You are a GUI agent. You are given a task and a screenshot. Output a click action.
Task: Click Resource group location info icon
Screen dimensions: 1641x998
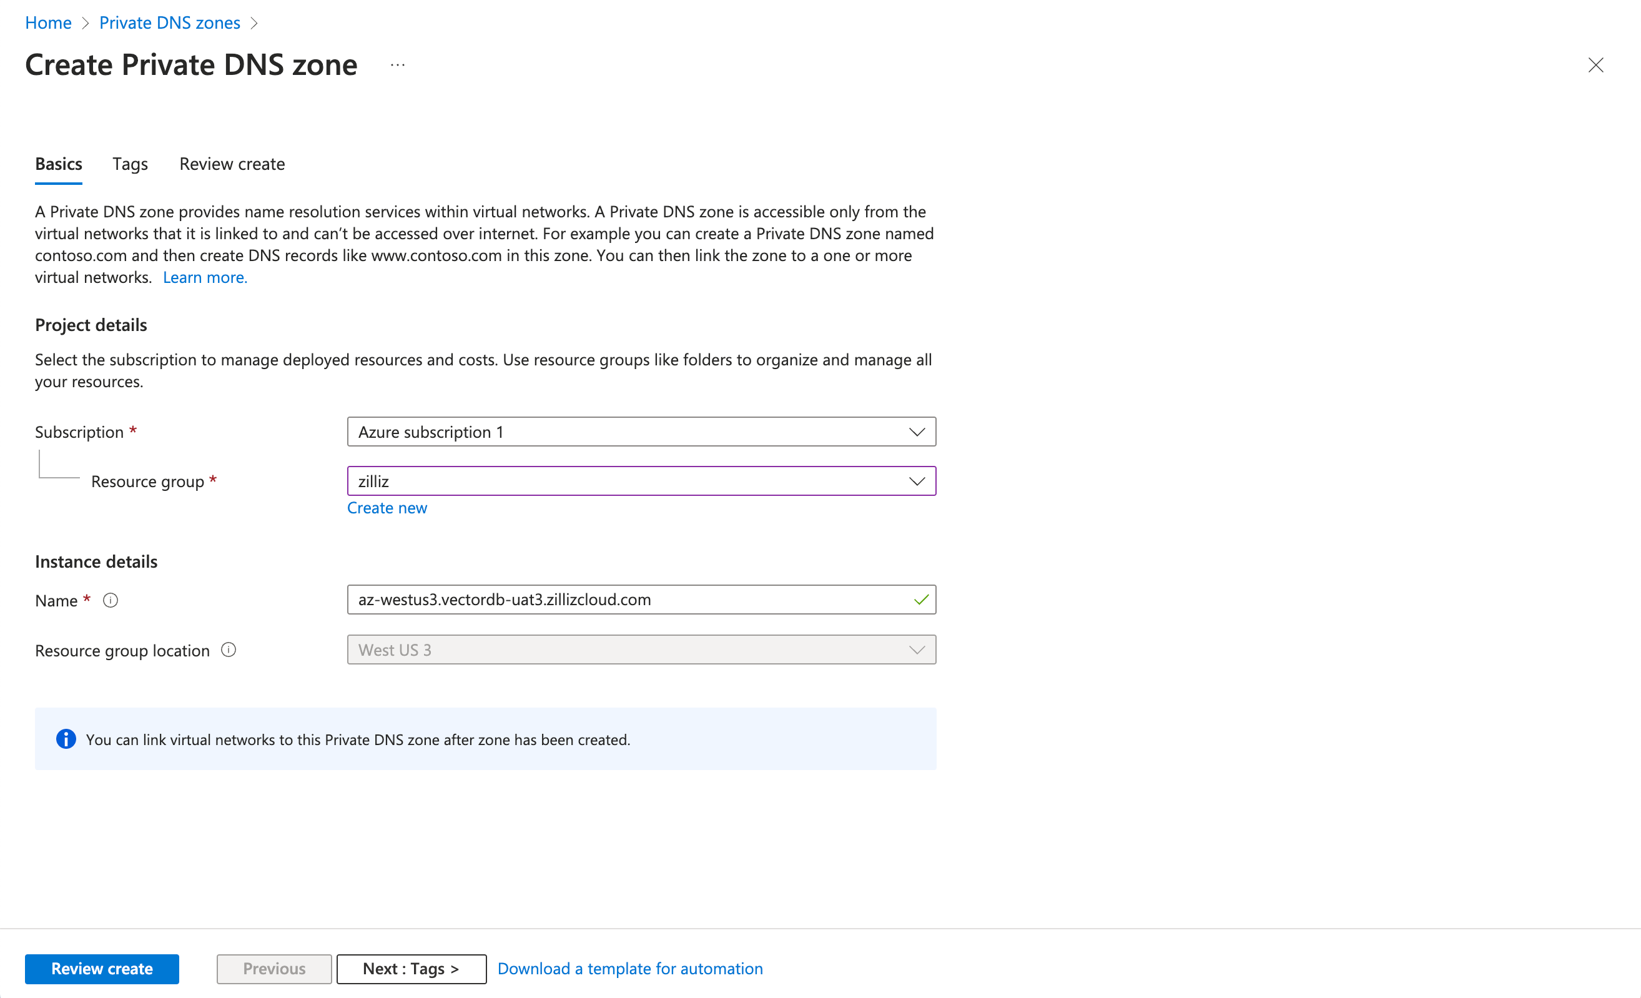point(229,650)
